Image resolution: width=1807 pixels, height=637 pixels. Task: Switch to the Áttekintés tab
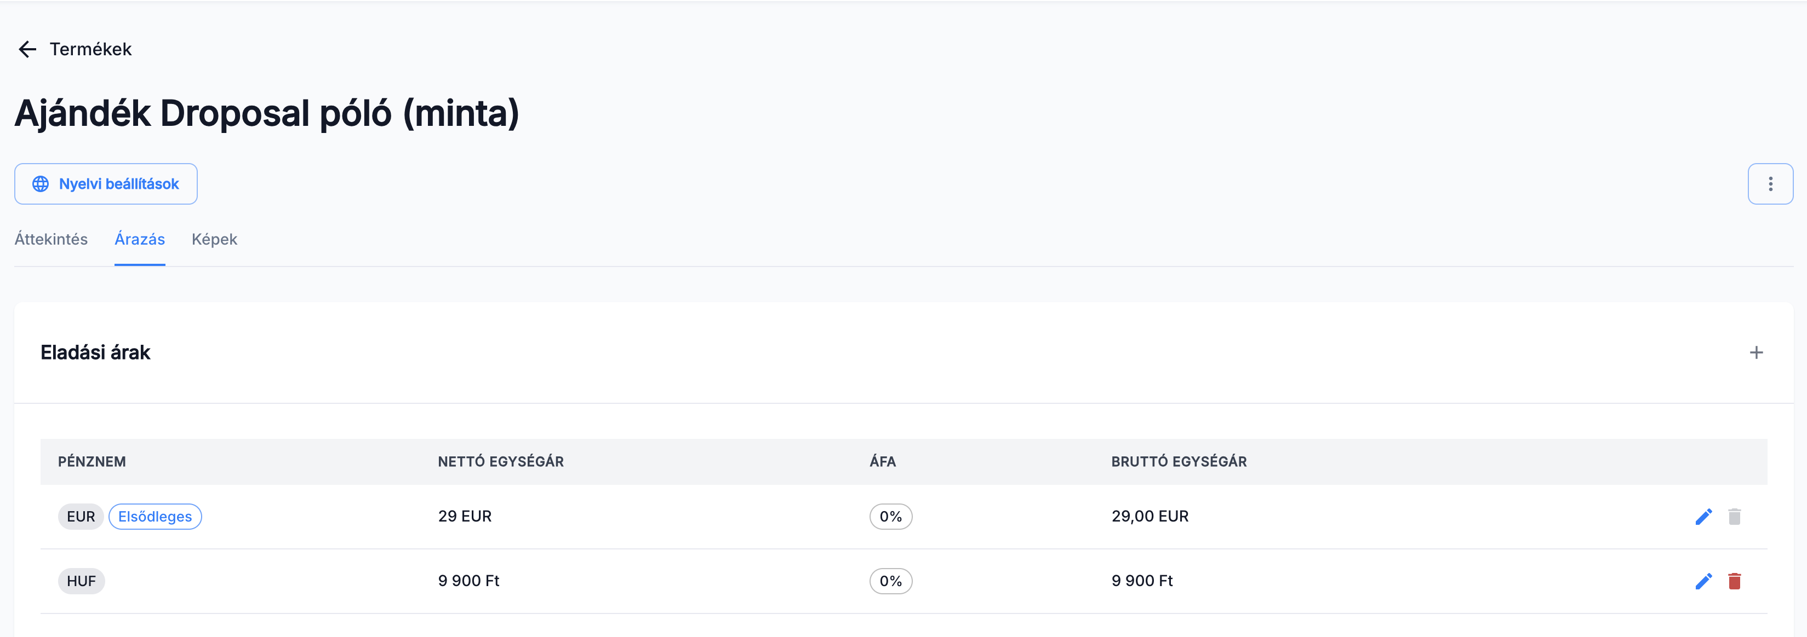tap(51, 240)
